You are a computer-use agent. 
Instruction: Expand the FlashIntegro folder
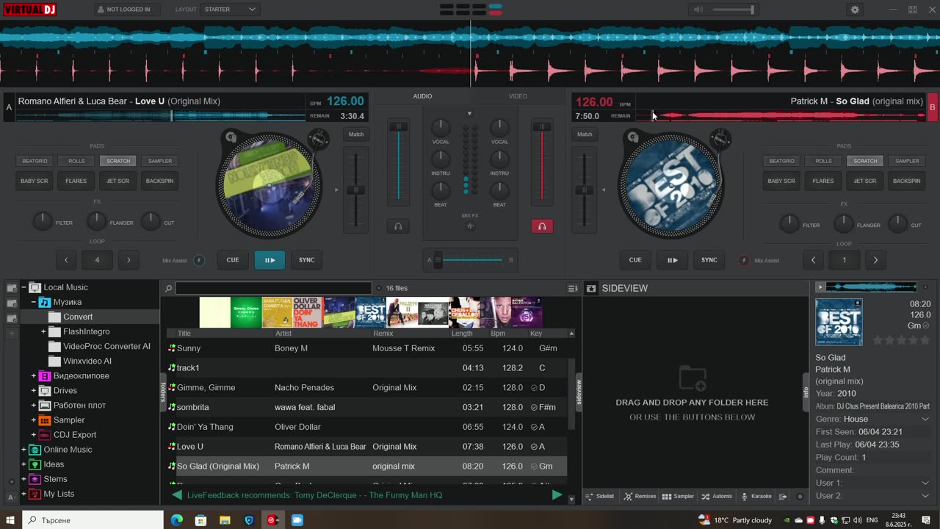coord(43,331)
